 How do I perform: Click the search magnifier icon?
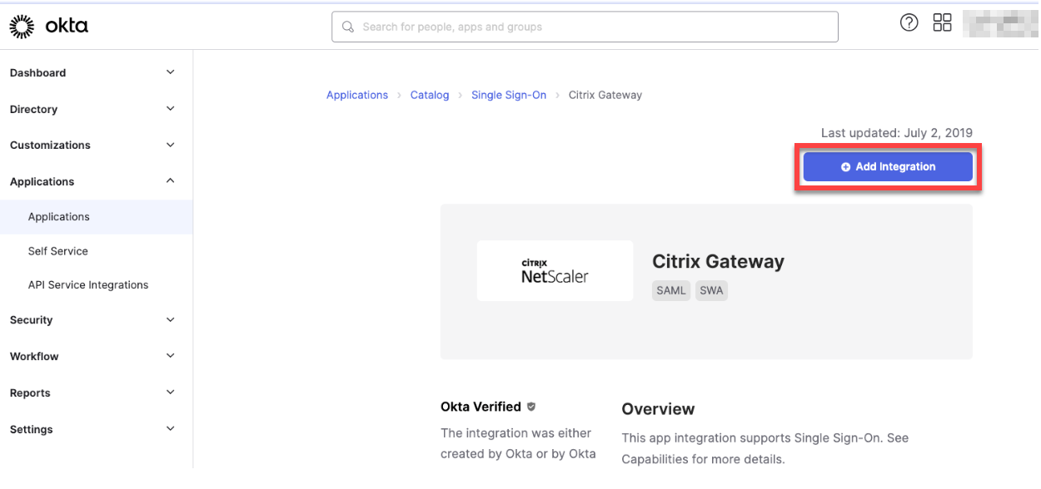(x=348, y=27)
